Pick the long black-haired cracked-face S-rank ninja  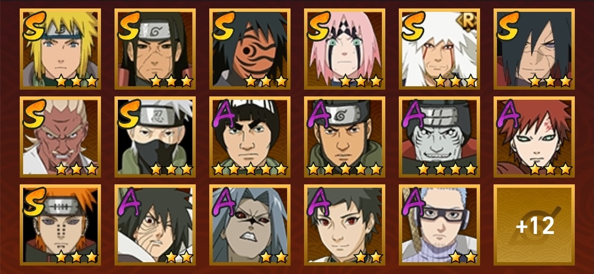(534, 49)
